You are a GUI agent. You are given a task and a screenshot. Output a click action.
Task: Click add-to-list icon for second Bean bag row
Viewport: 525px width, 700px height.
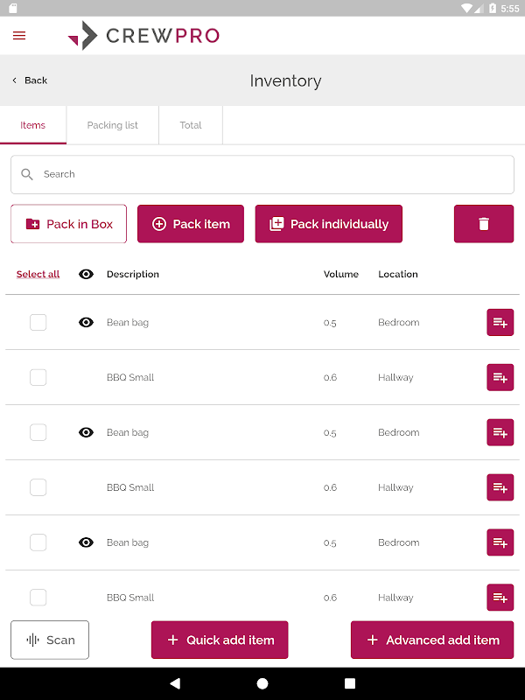coord(500,433)
